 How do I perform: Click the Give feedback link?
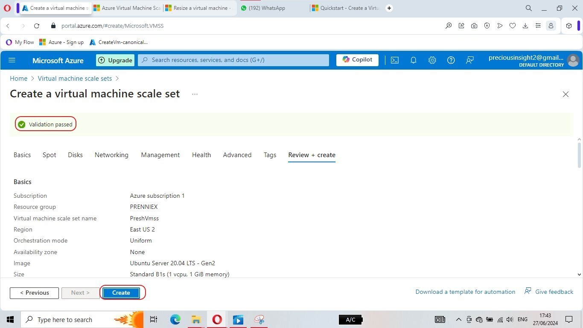click(549, 292)
